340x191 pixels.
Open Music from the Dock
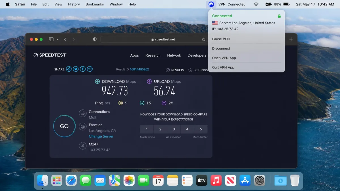pos(216,180)
